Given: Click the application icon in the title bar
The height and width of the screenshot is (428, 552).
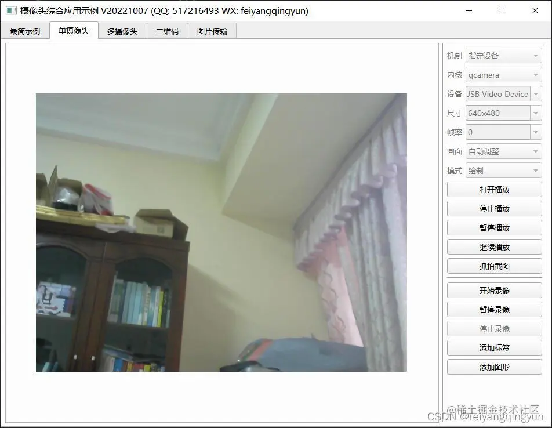Looking at the screenshot, I should pos(9,10).
